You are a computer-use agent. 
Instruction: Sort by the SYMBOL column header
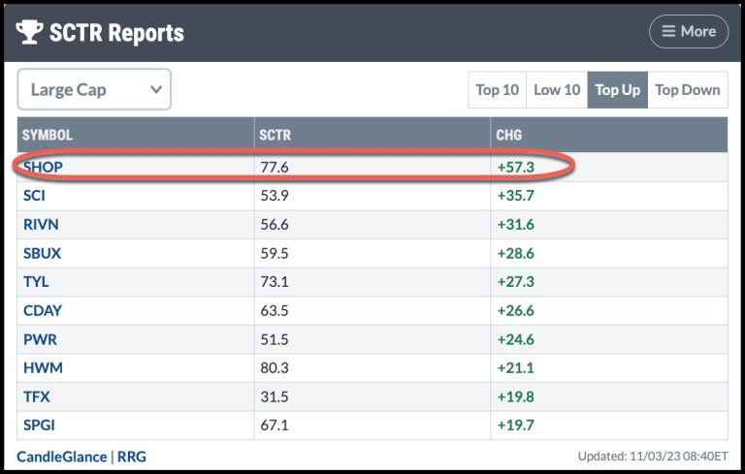(x=48, y=135)
